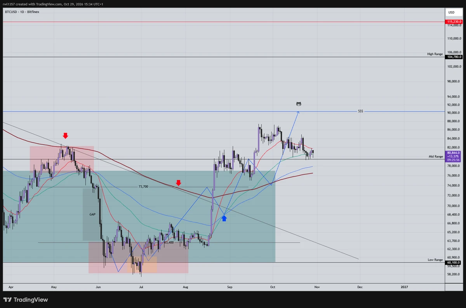Screen dimensions: 466x308
Task: Click the $$$ label on the blue line
Action: [x=360, y=111]
